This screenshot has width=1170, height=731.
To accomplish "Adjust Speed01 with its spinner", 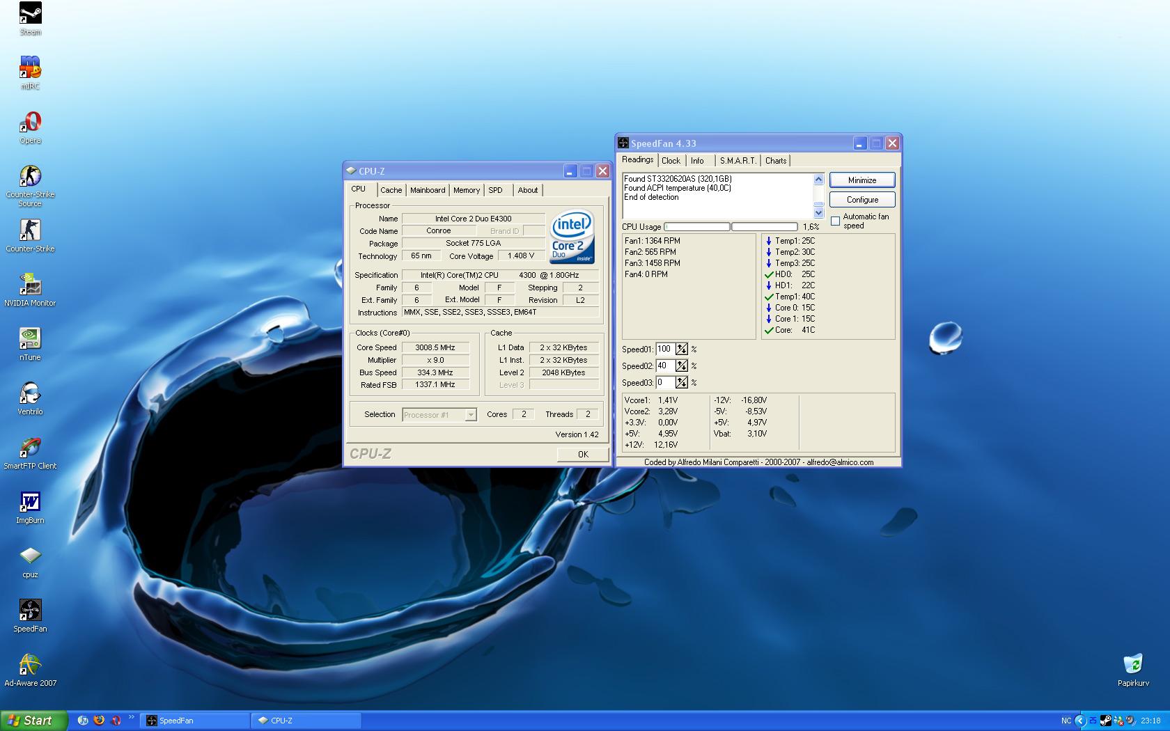I will pyautogui.click(x=681, y=349).
